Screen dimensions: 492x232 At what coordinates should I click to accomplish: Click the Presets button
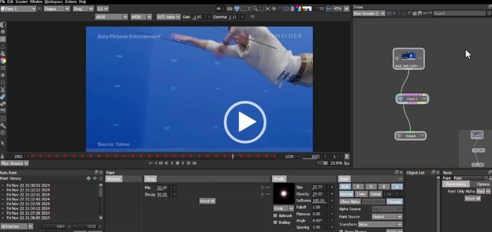[113, 179]
